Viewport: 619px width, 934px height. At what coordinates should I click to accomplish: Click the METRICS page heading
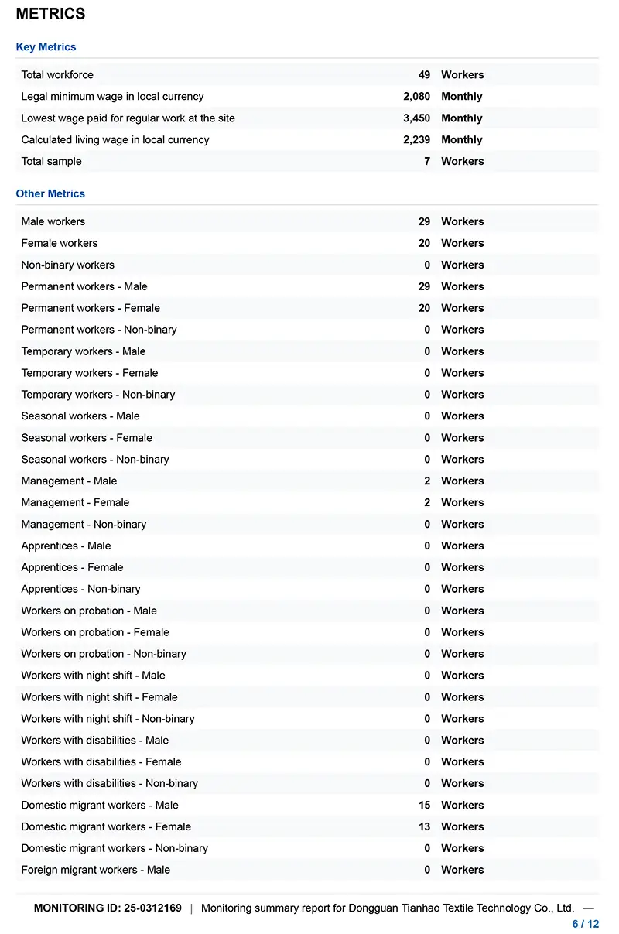50,14
